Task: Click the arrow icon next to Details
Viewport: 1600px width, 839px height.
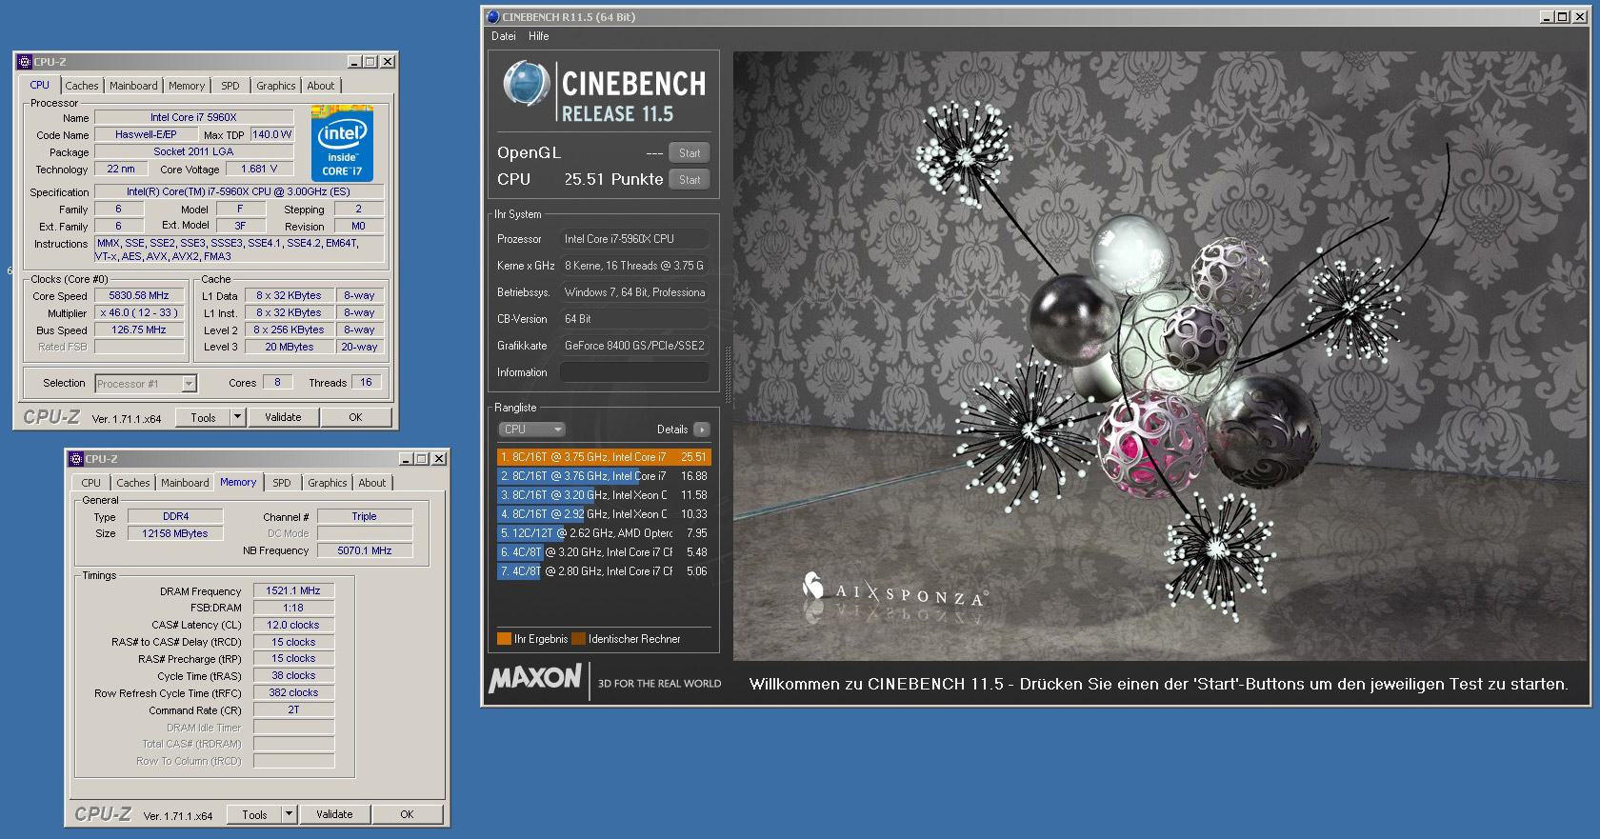Action: tap(702, 429)
